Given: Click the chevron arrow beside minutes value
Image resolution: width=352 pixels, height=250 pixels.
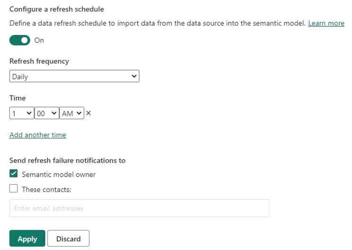Looking at the screenshot, I should point(54,113).
